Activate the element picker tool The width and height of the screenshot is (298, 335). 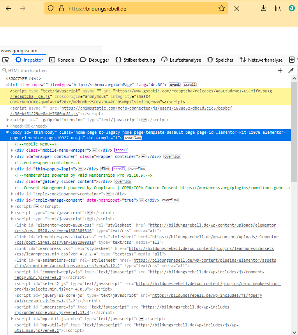click(x=5, y=60)
